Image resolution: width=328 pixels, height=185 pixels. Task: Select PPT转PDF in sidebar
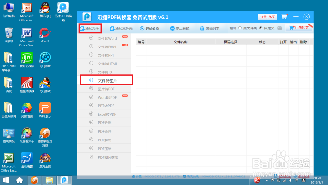click(104, 106)
